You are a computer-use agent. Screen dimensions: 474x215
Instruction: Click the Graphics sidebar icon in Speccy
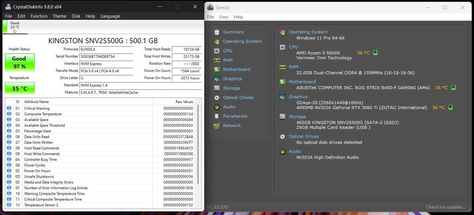coord(217,79)
